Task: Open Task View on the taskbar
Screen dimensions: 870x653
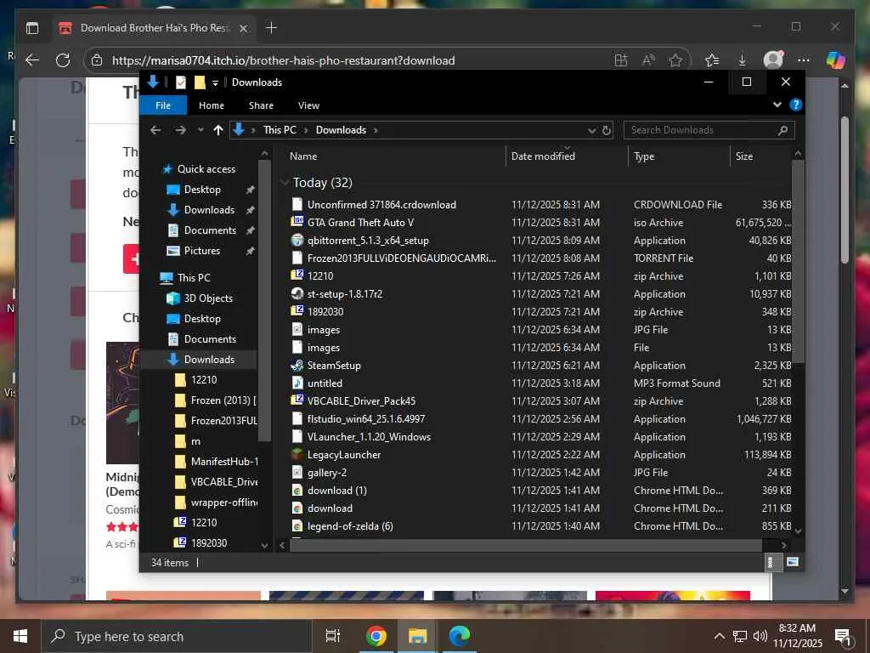Action: 332,636
